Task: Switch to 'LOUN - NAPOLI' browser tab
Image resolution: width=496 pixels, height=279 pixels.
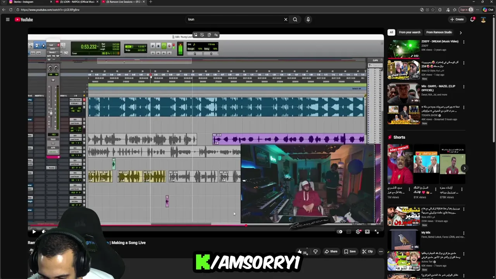Action: click(77, 2)
